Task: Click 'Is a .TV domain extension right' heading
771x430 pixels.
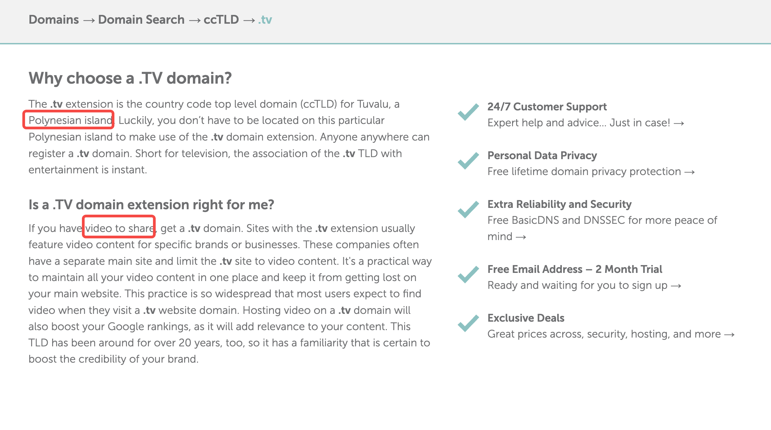Action: (151, 205)
